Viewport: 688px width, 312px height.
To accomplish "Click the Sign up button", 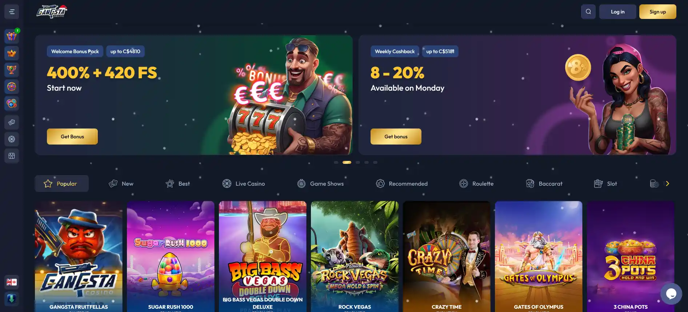I will 658,12.
